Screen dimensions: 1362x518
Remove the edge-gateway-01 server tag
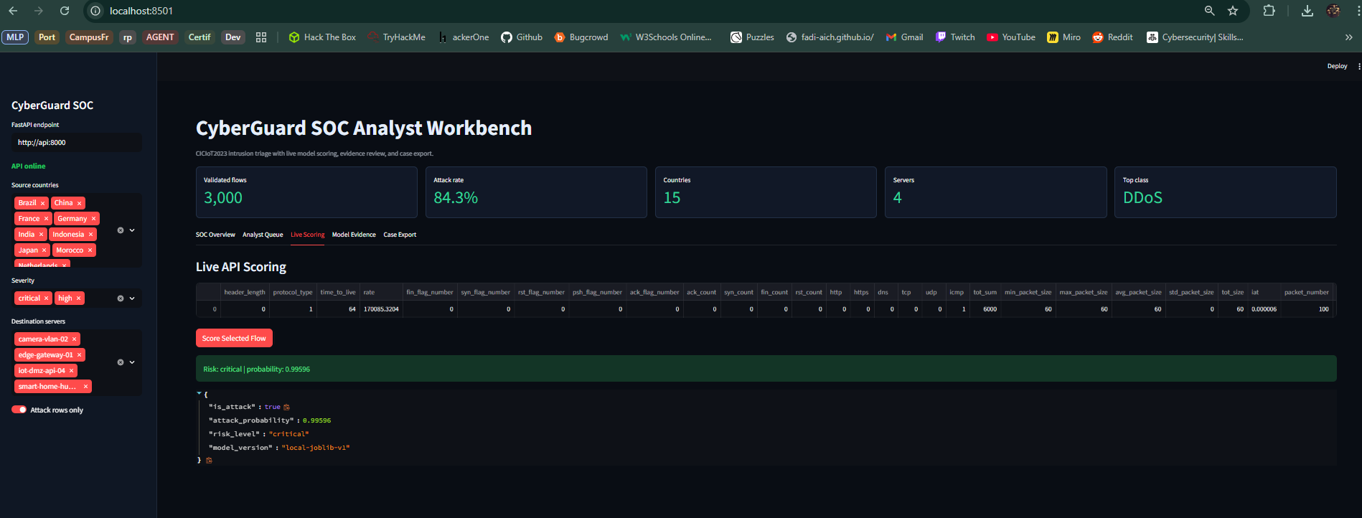(x=79, y=355)
